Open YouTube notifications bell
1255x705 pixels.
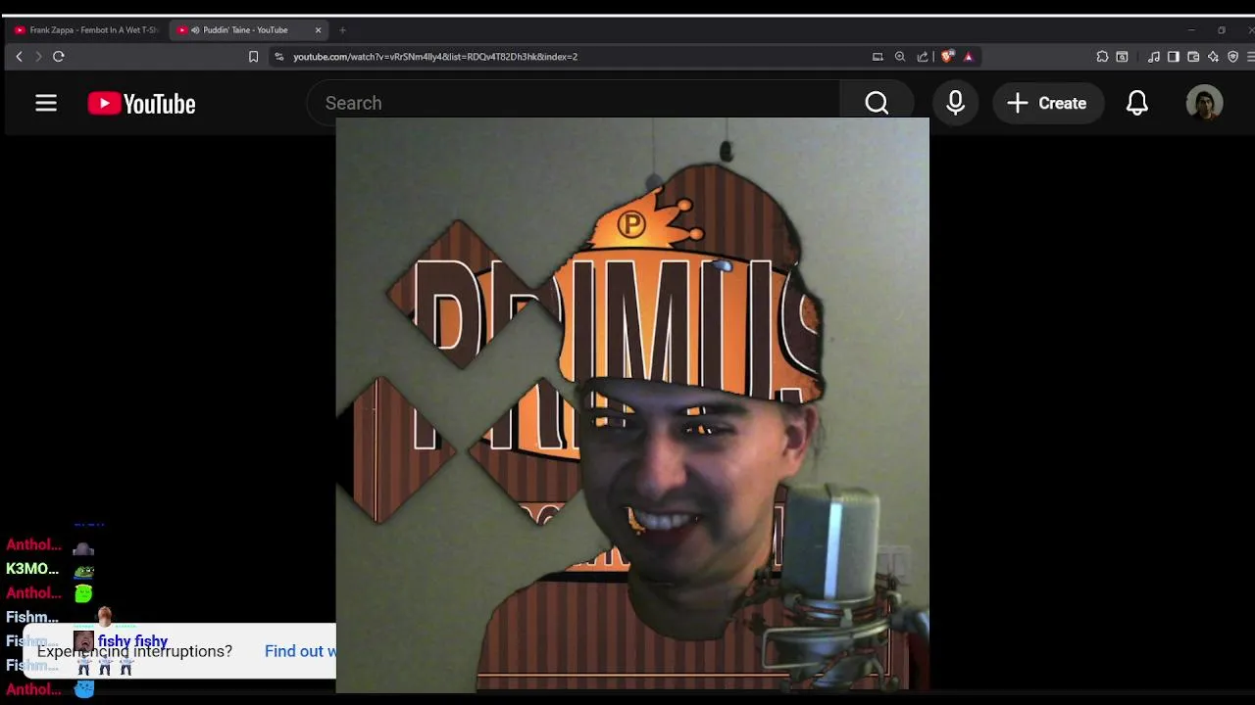point(1137,103)
